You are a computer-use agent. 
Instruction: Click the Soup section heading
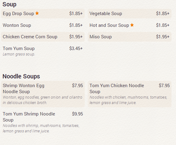click(x=9, y=5)
